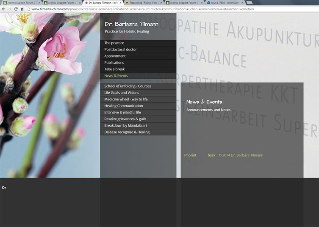Close the Issue 137692 chromium tab
This screenshot has width=319, height=227.
[x=242, y=3]
